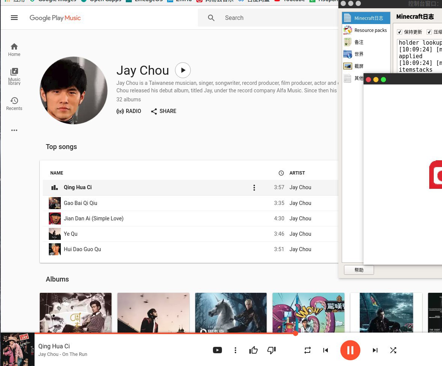
Task: Open more options for Qing Hua Ci row
Action: (x=254, y=188)
